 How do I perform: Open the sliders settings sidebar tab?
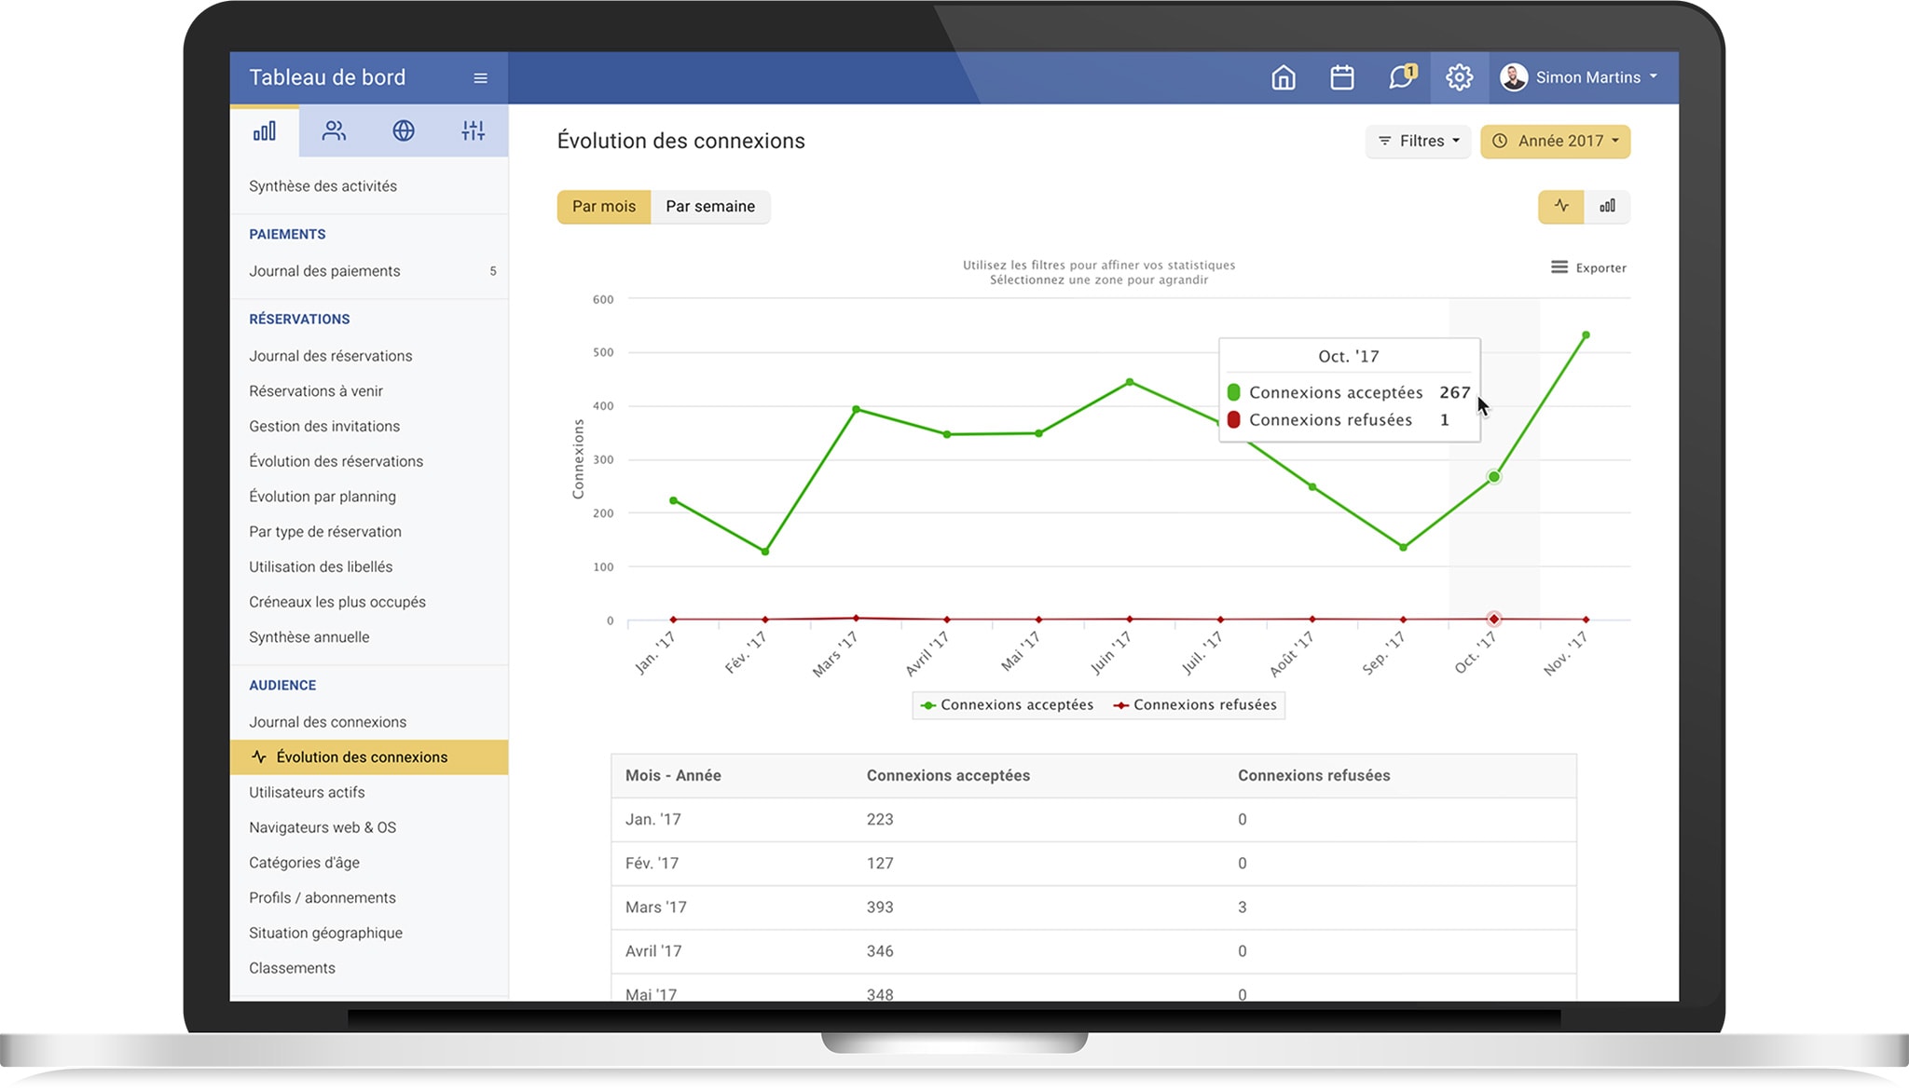pyautogui.click(x=473, y=131)
